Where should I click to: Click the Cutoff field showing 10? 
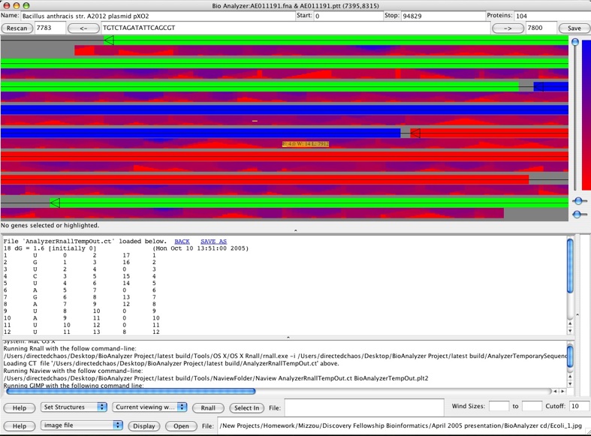coord(579,406)
